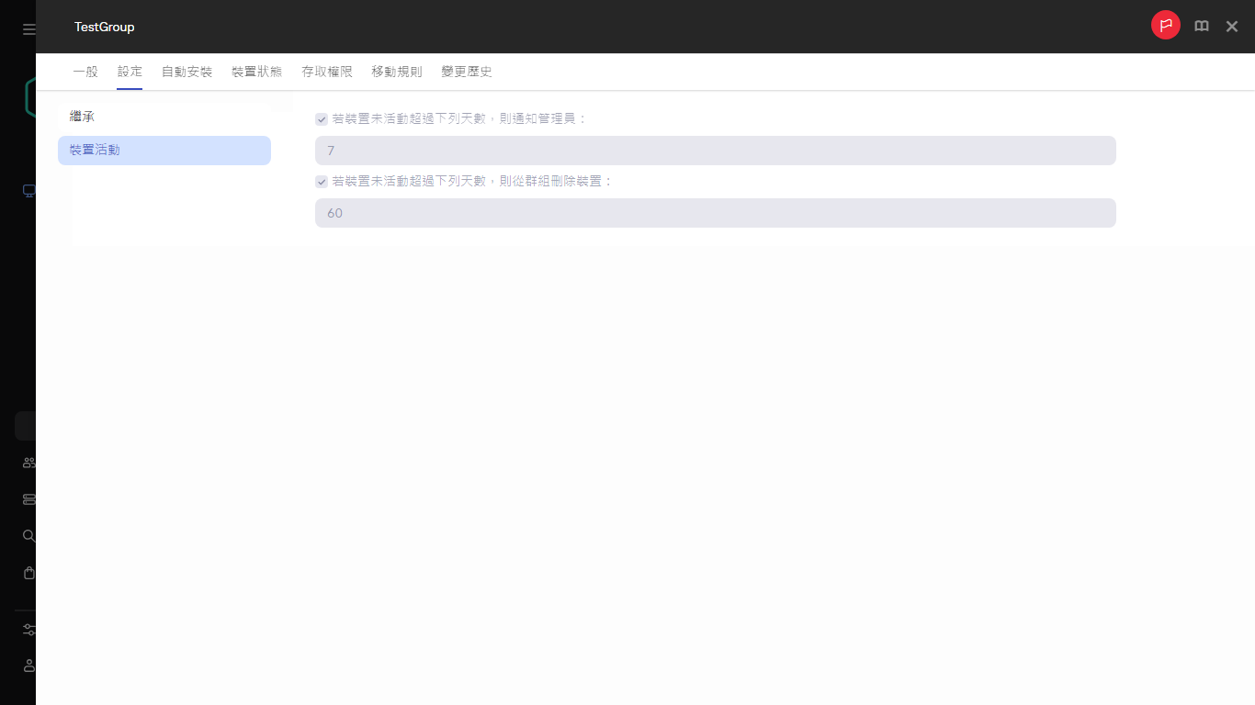Open the Marketplace bag icon
Viewport: 1255px width, 705px height.
[27, 572]
